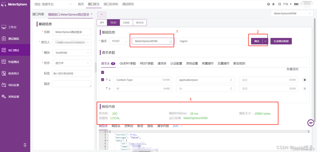Click reorder arrows on the empty 键 row

click(x=108, y=88)
